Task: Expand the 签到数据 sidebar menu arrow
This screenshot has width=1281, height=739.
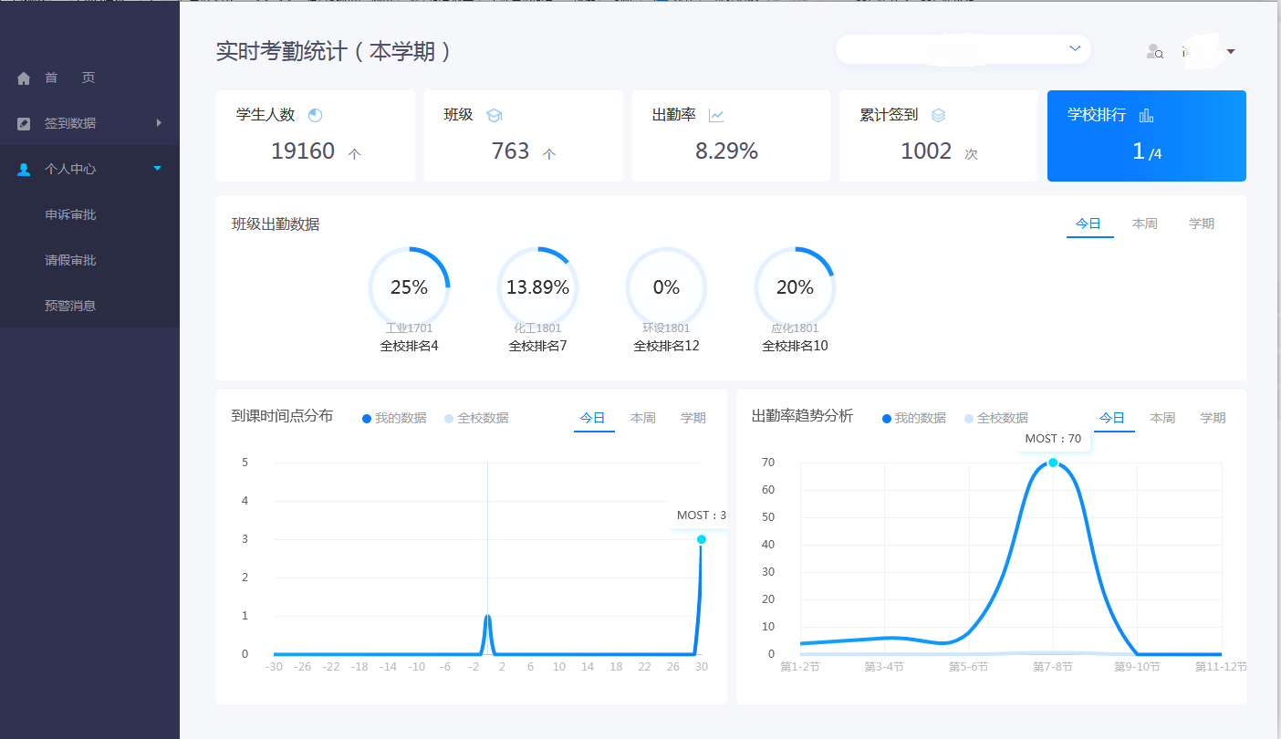Action: coord(159,123)
